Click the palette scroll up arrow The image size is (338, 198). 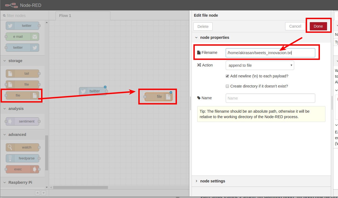pyautogui.click(x=47, y=23)
